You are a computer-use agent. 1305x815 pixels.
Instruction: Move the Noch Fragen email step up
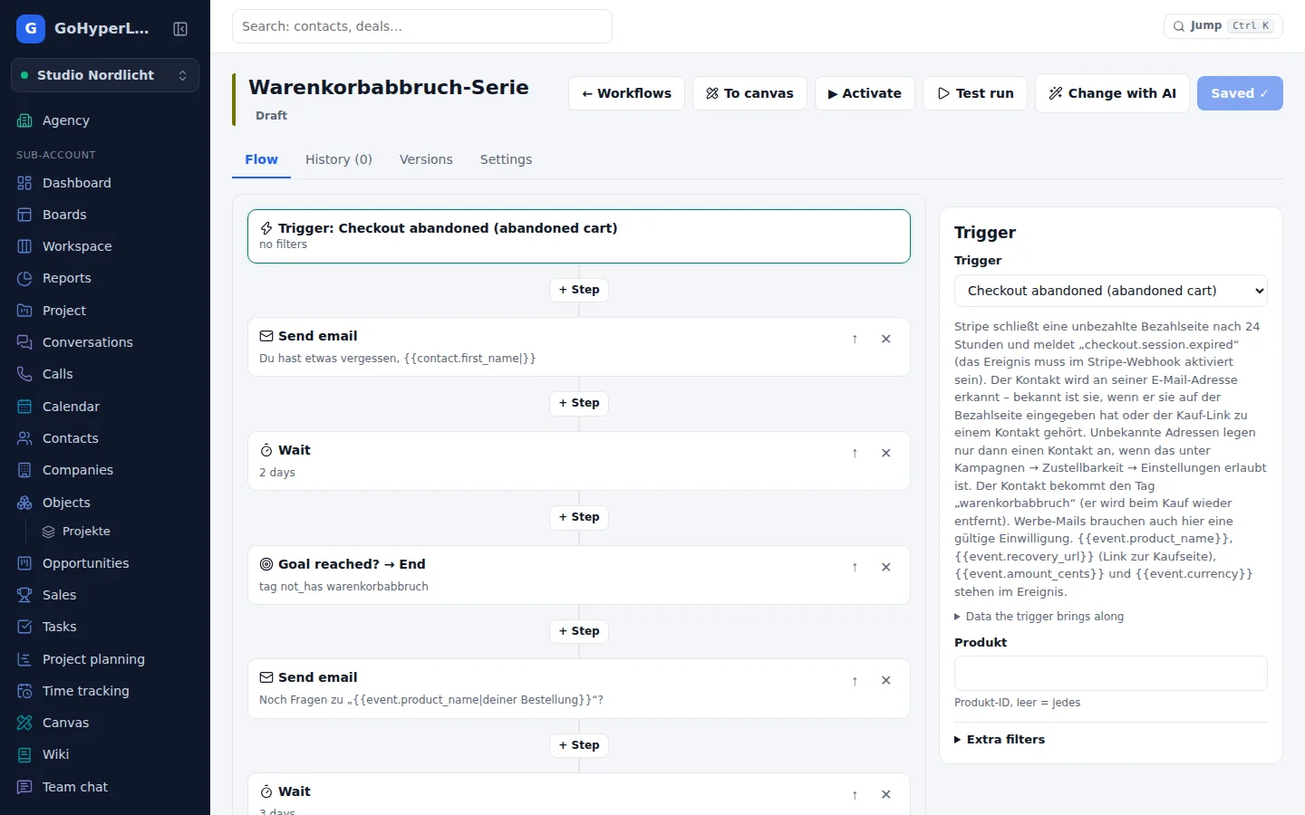(855, 681)
